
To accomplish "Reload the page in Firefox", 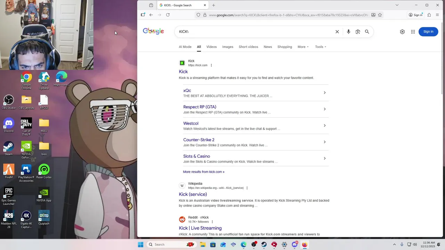I will 168,15.
